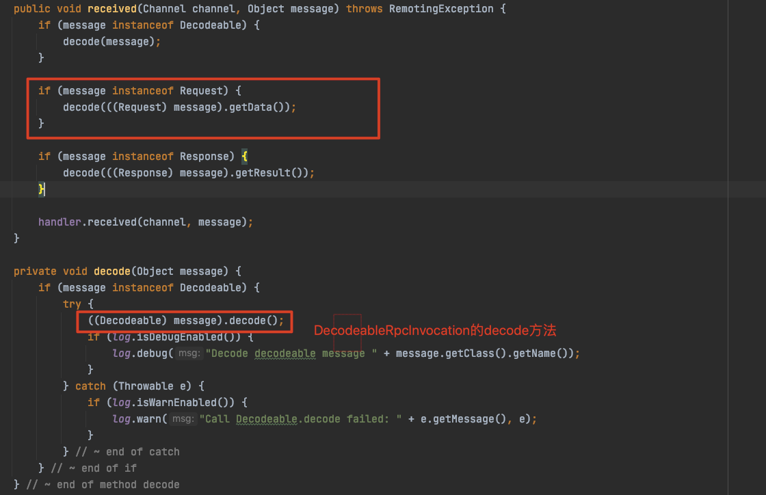This screenshot has width=766, height=495.
Task: Click 'isWarnEnabled()' call
Action: click(x=185, y=402)
